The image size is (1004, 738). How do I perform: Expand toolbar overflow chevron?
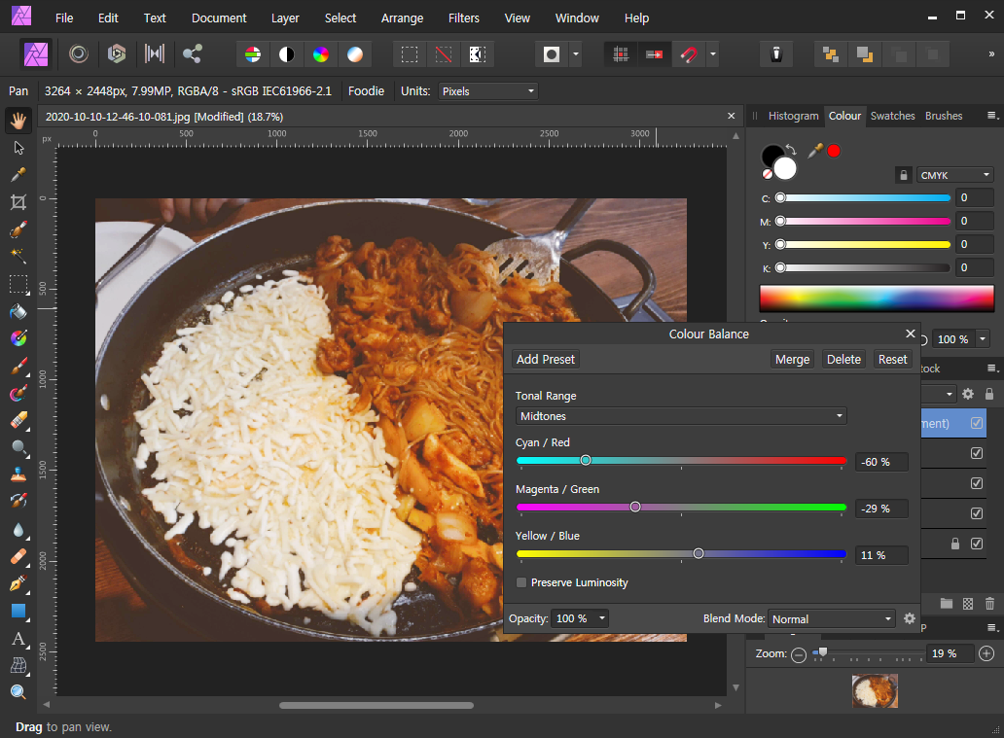[x=991, y=54]
